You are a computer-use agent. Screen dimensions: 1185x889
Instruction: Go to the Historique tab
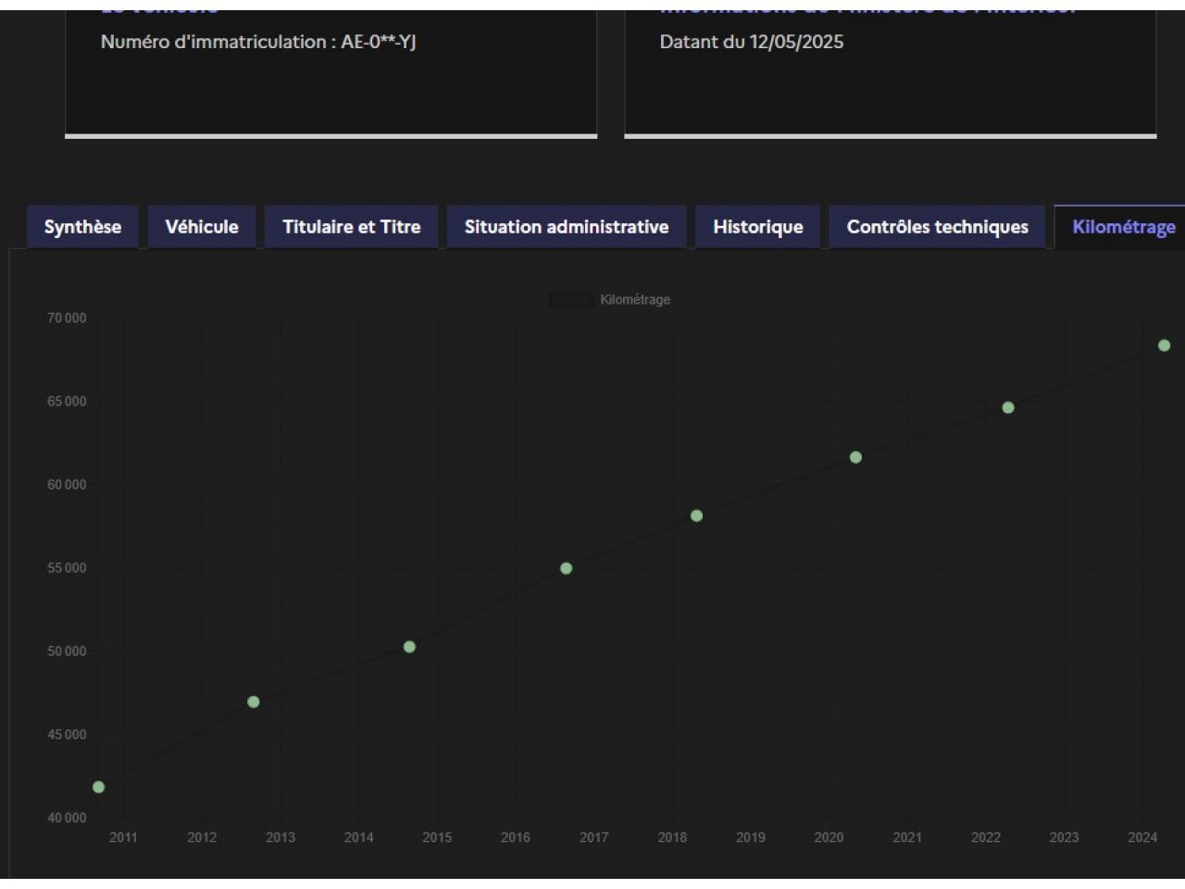(757, 227)
